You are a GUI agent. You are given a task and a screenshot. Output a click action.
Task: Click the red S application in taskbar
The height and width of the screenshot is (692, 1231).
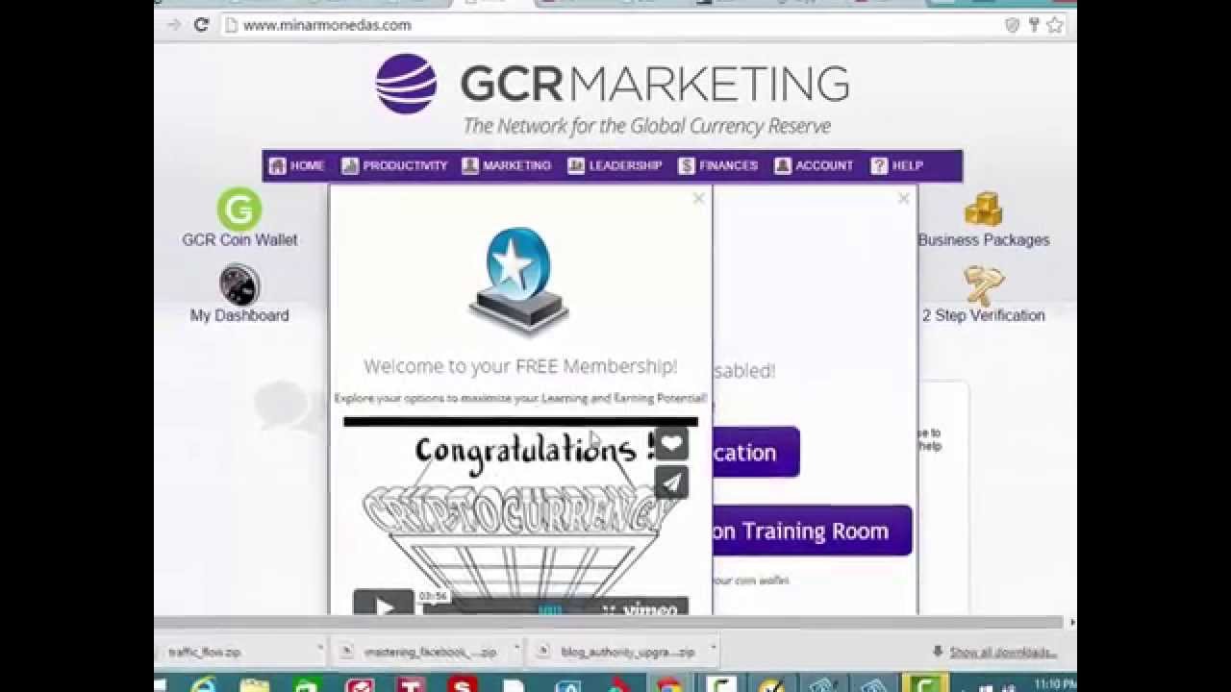coord(463,684)
